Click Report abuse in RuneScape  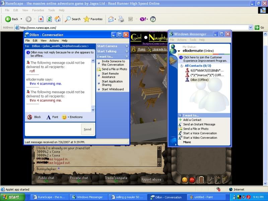pyautogui.click(x=151, y=180)
